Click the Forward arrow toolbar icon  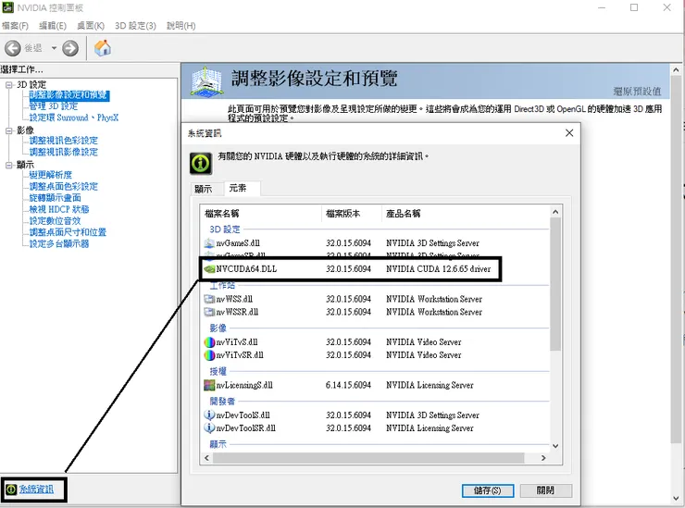(x=70, y=48)
